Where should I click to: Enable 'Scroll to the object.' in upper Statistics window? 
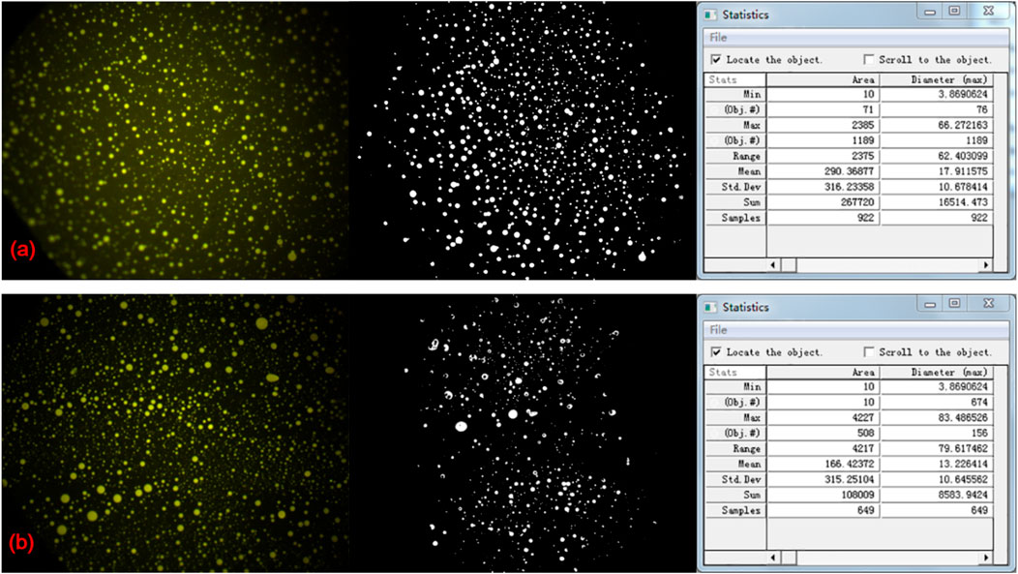click(x=869, y=60)
